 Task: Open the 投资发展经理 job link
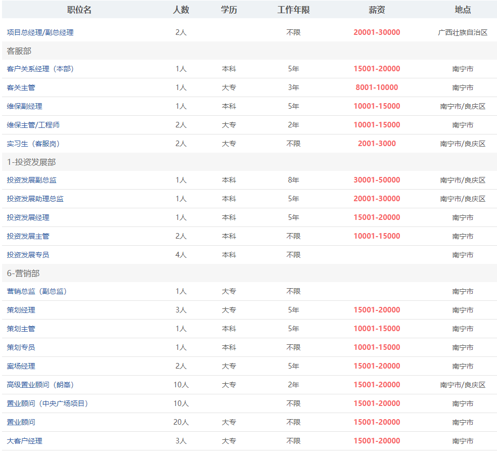[28, 217]
